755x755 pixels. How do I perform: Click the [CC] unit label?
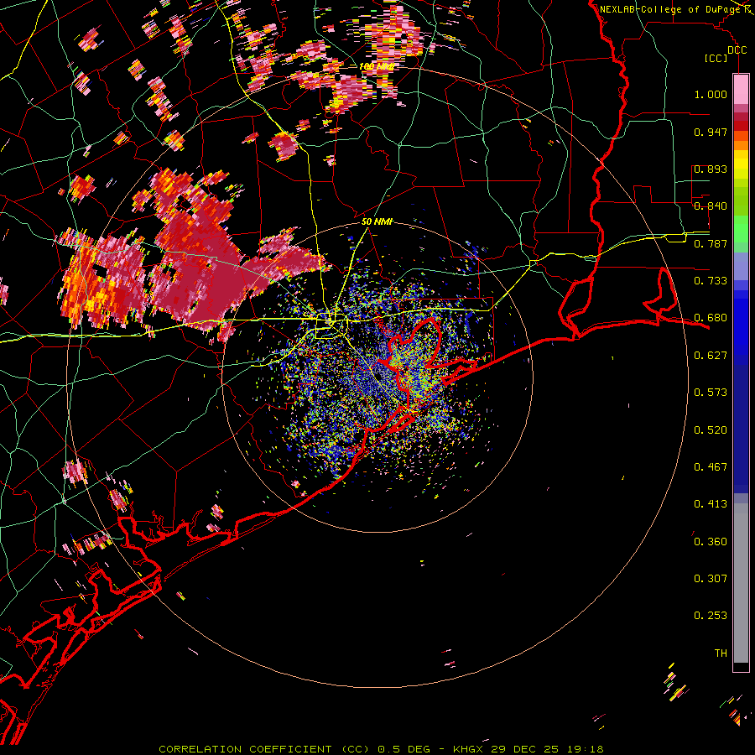click(x=716, y=58)
